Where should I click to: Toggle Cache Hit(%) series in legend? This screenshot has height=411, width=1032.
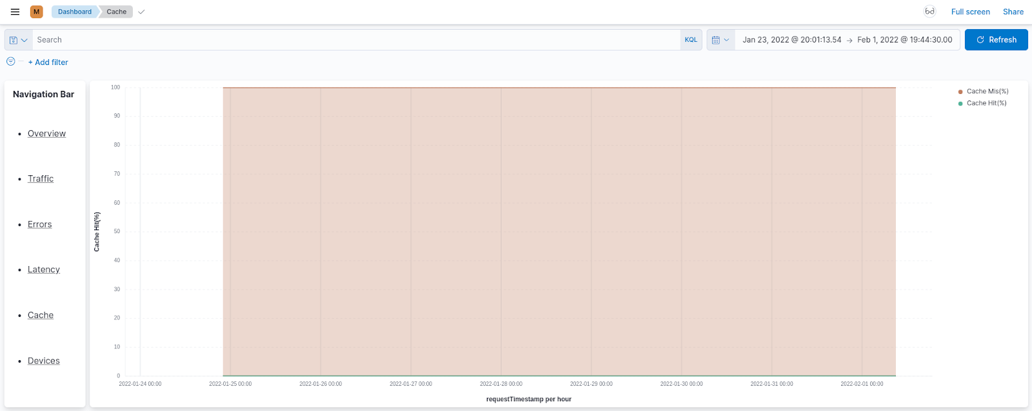point(986,103)
